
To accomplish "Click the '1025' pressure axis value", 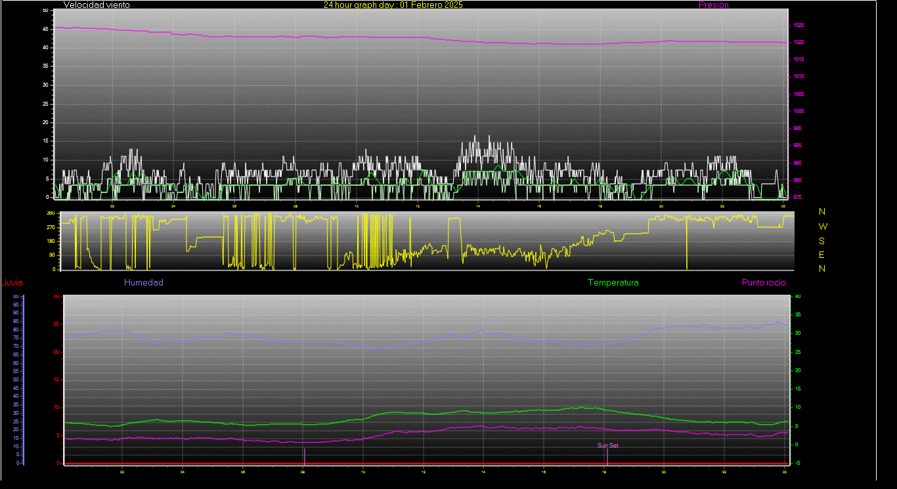I will (799, 26).
